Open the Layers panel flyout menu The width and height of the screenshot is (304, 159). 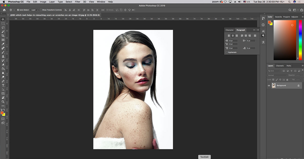click(x=302, y=66)
